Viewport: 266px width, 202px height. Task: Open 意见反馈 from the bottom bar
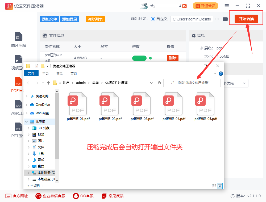click(104, 196)
